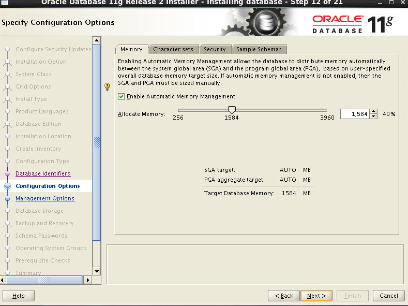Click the yellow lightbulb help hint icon

[107, 86]
